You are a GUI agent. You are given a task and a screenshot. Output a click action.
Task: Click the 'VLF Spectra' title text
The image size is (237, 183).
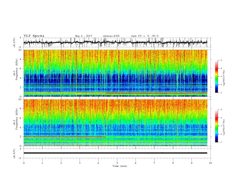(34, 36)
